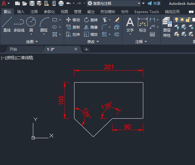Switch to the 参数化 ribbon tab
Viewport: 195px width, 165px height.
[x=49, y=12]
